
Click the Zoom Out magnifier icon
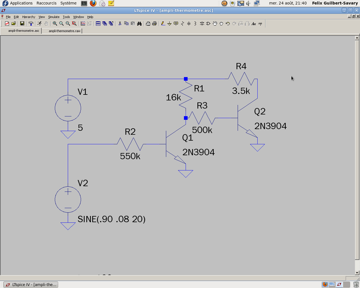tap(68, 24)
